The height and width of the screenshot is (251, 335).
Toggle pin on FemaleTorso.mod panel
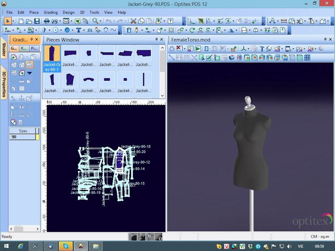pos(325,39)
